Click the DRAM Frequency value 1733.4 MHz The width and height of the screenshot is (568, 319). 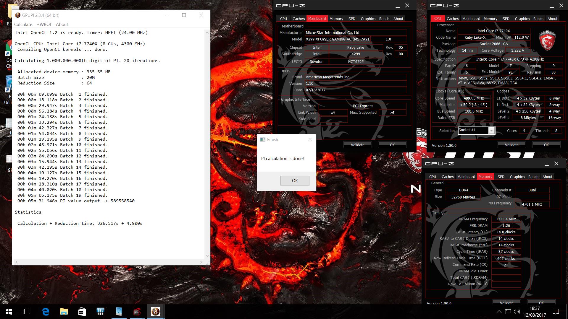point(506,219)
